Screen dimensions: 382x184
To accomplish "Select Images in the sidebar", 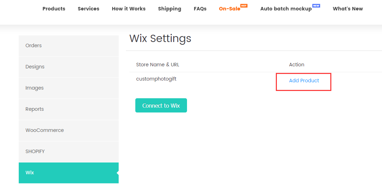I will tap(35, 88).
